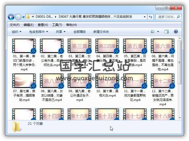Click the D8067 大唐行易 breadcrumb segment
The width and height of the screenshot is (189, 141).
(95, 17)
